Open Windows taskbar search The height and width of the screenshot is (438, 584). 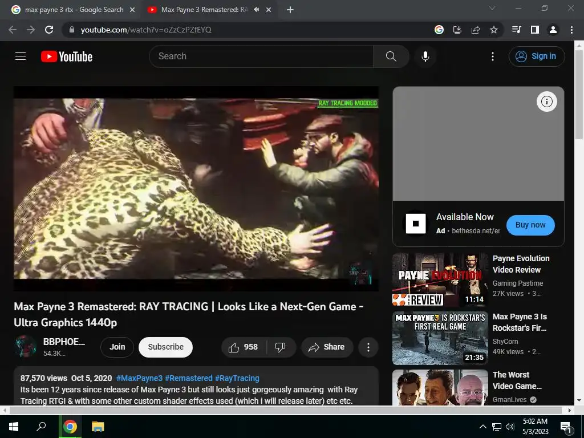point(41,427)
